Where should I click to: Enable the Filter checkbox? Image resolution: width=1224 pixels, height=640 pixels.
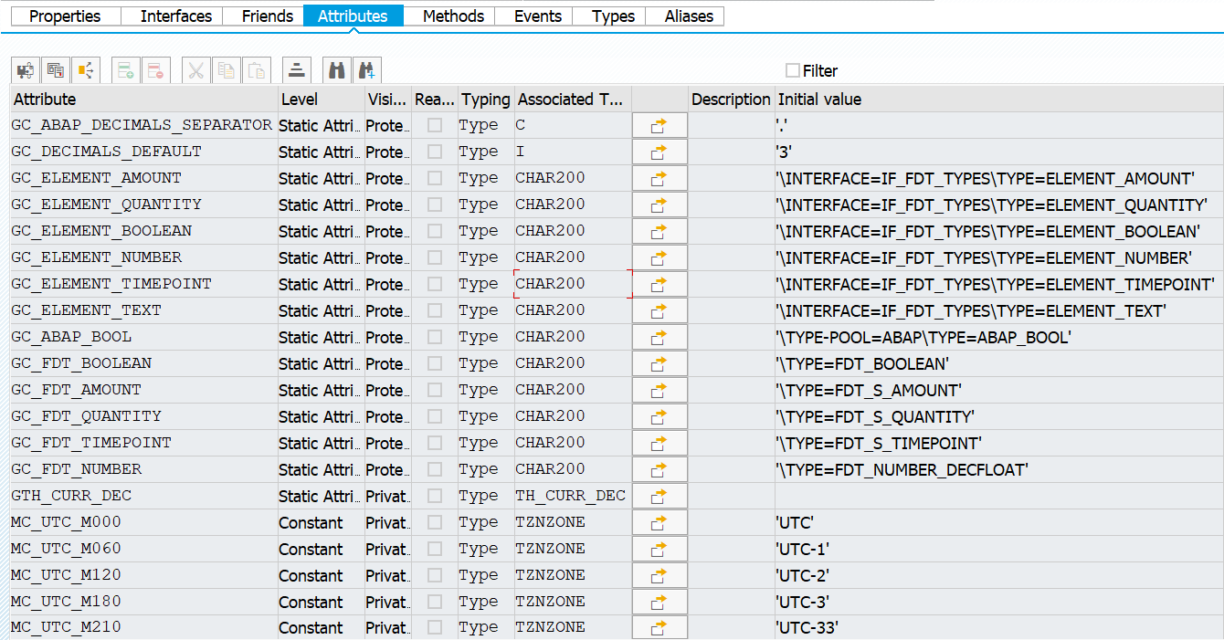(793, 70)
